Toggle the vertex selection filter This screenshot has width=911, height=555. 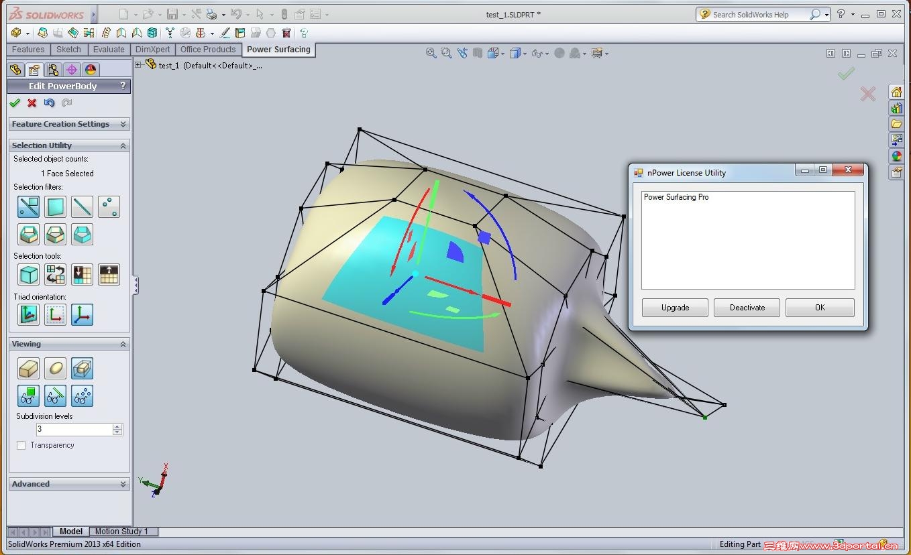click(109, 206)
